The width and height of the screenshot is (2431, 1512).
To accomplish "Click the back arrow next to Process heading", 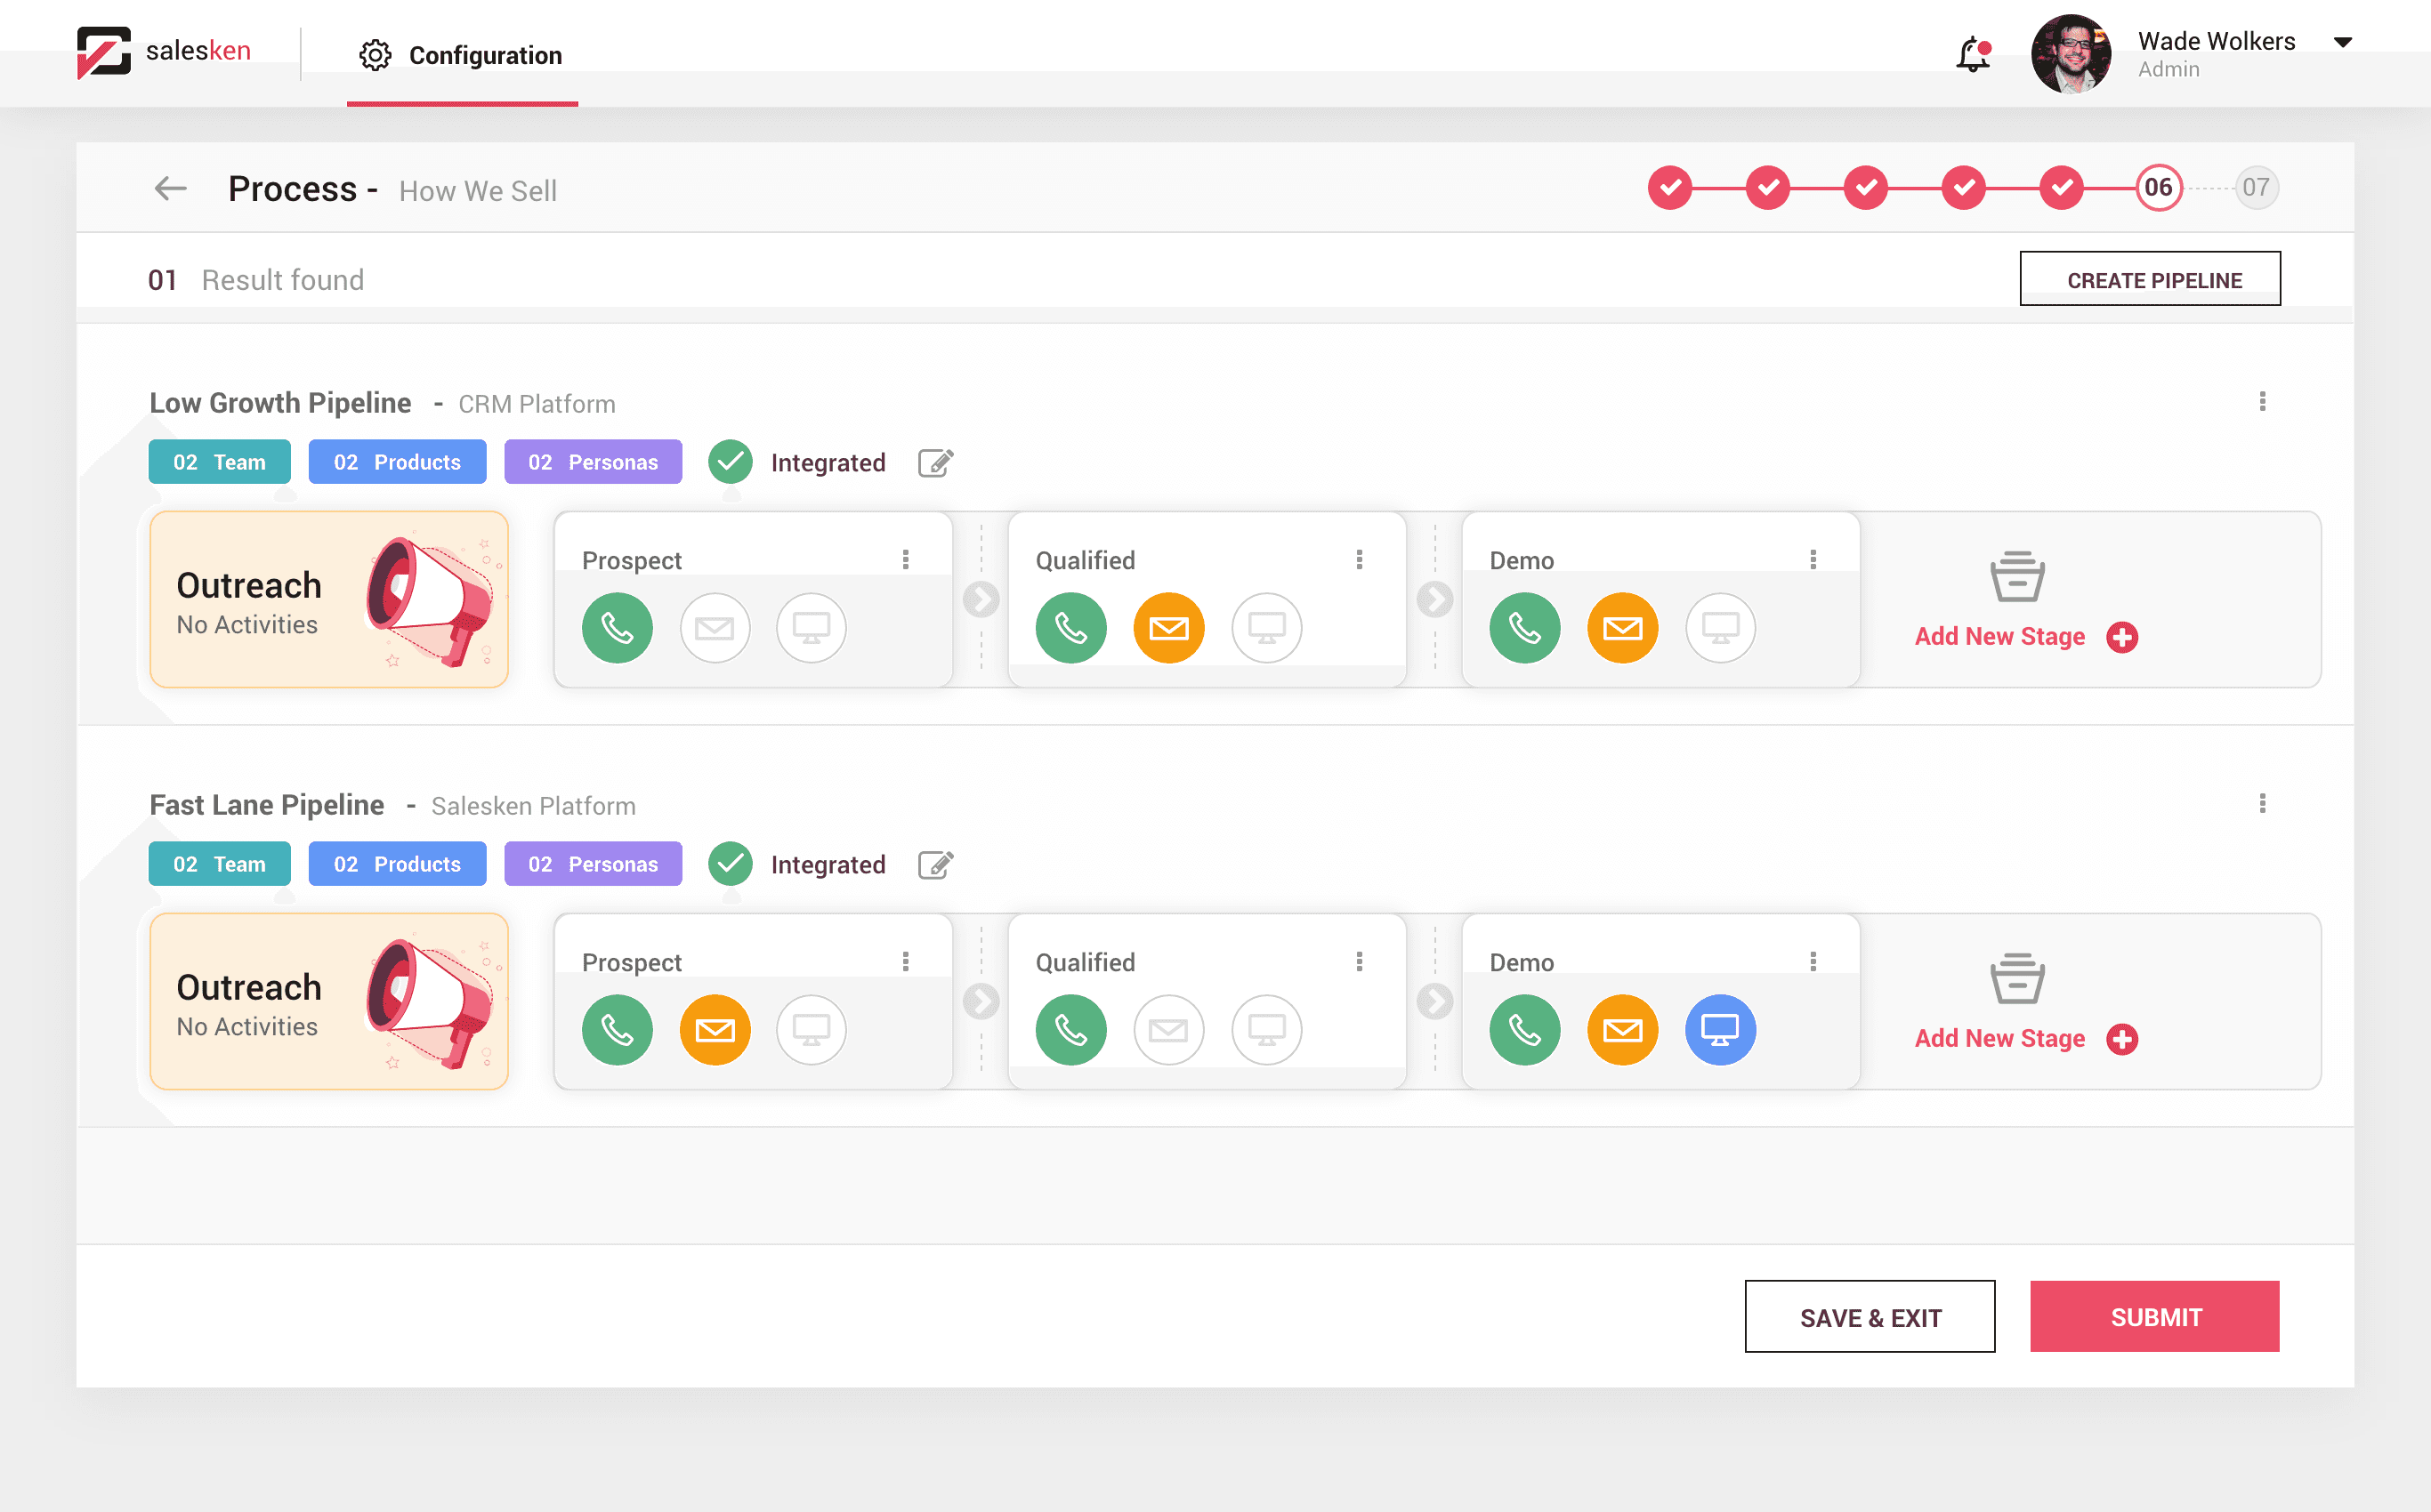I will point(170,188).
